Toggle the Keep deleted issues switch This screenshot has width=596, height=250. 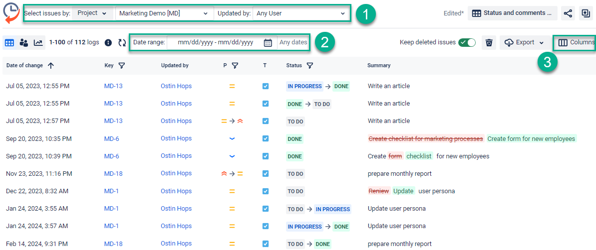467,43
